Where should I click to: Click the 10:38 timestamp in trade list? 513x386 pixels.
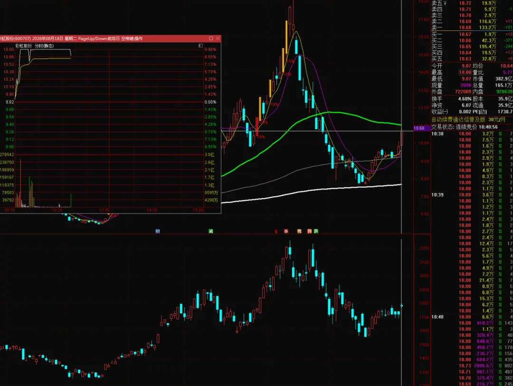click(437, 134)
